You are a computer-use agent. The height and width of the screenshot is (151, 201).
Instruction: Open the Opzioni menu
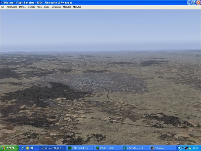31,7
